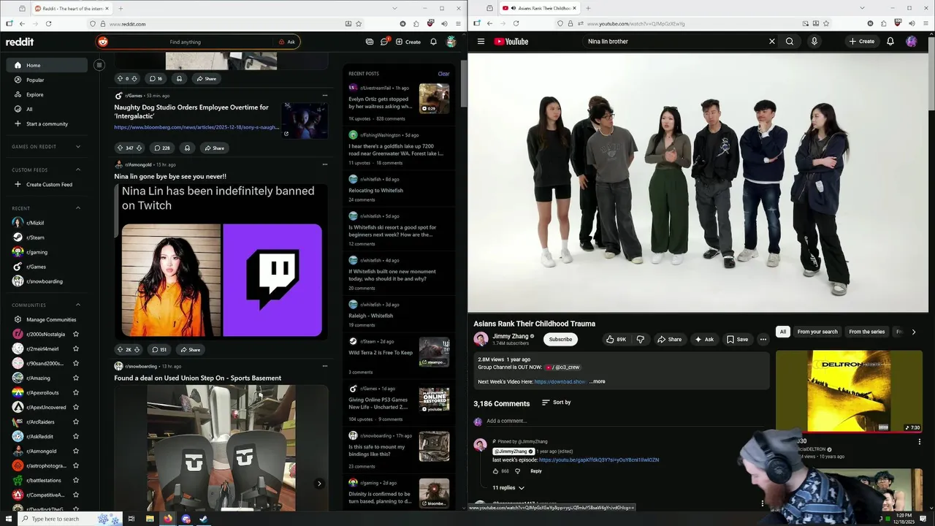935x526 pixels.
Task: Show next YouTube filter chips arrow
Action: click(913, 332)
